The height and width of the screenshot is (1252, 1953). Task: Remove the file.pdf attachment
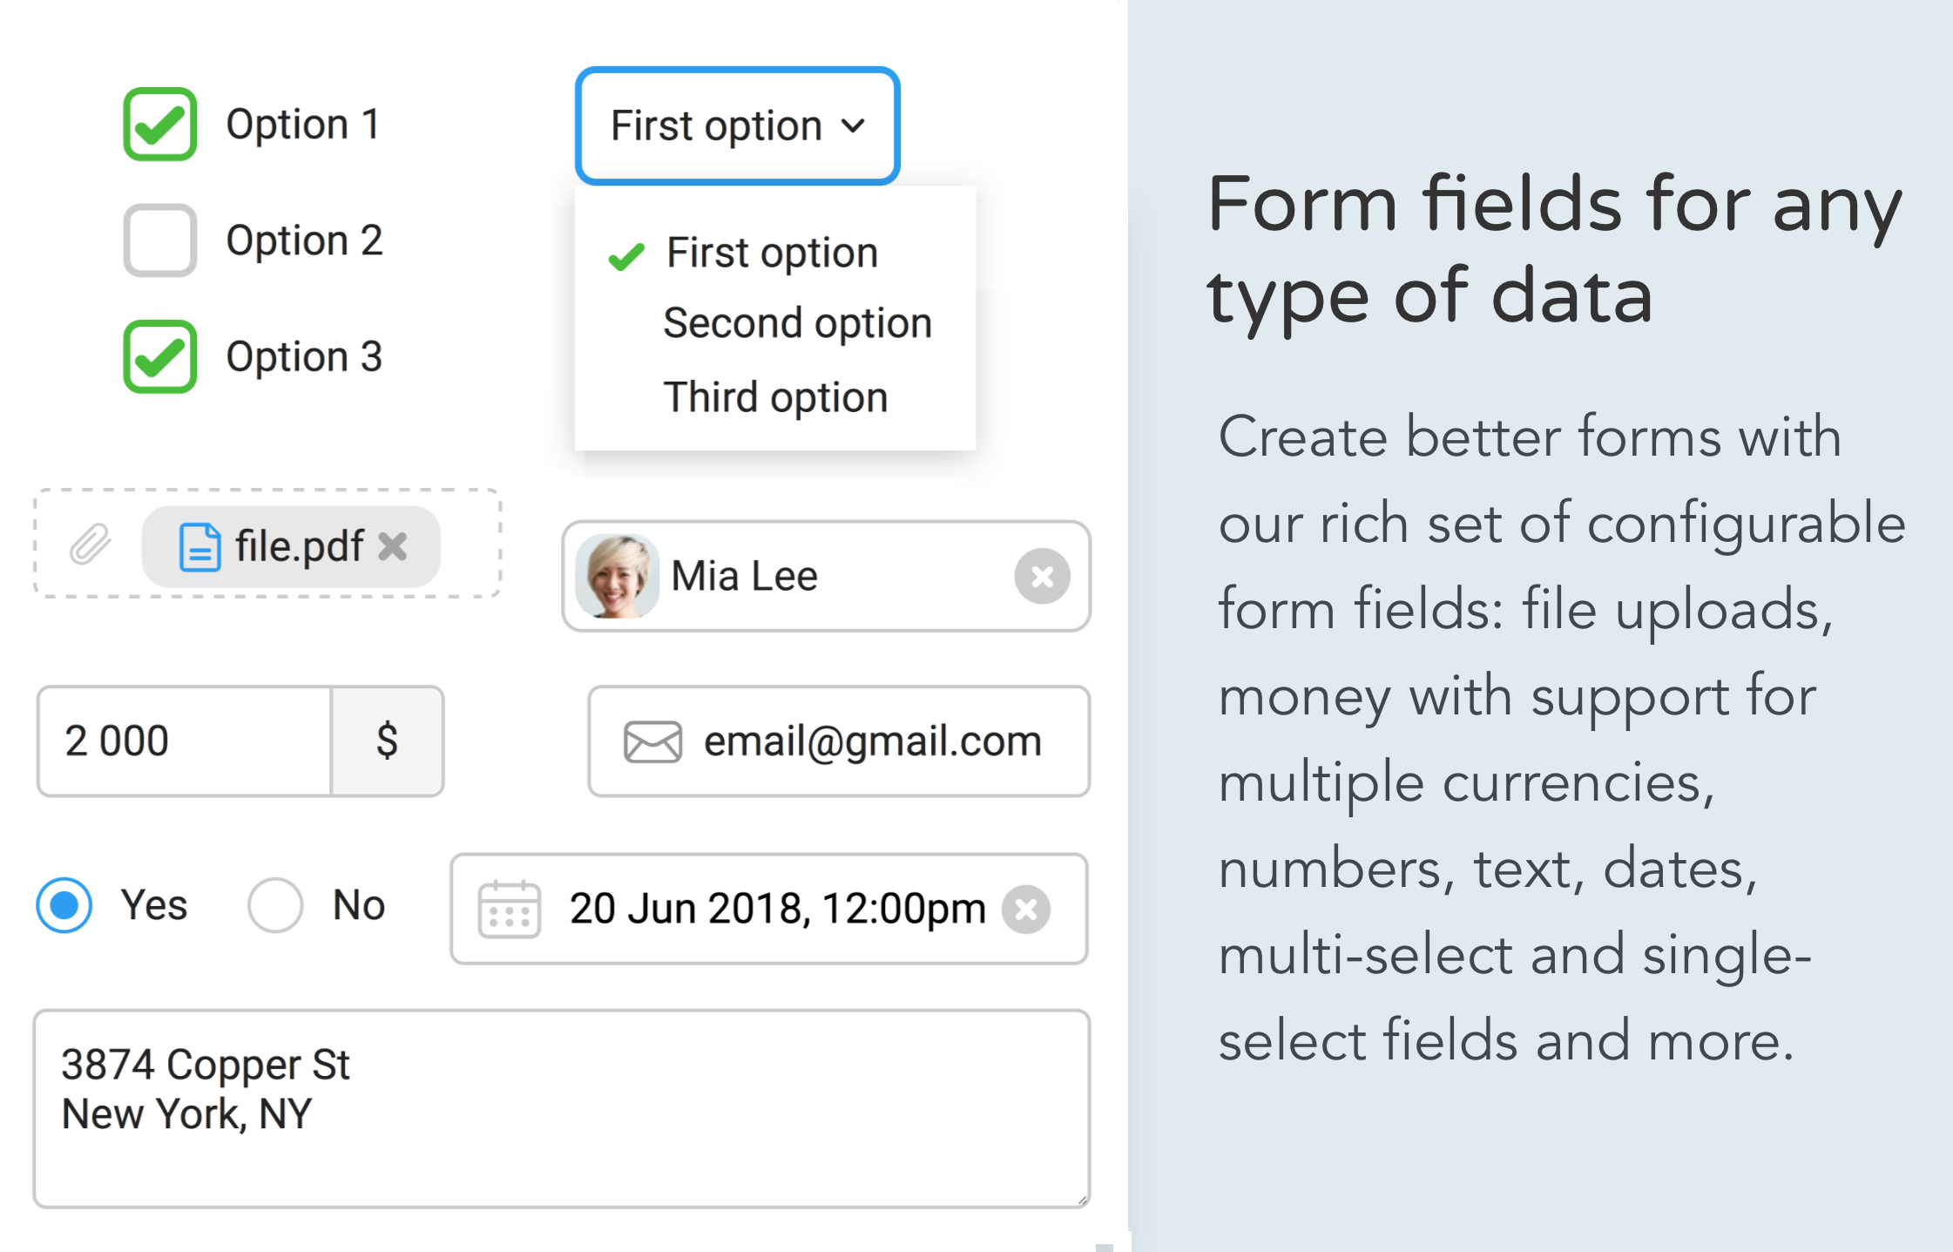coord(394,546)
